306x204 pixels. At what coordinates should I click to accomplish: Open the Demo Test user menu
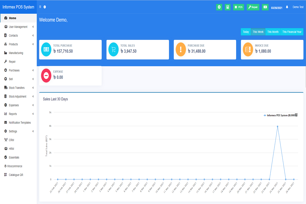[298, 7]
